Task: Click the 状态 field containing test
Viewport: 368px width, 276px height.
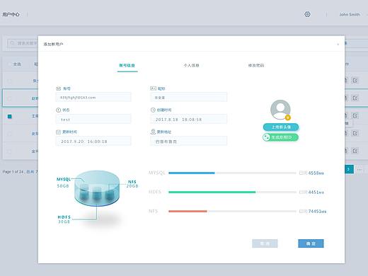Action: point(93,119)
